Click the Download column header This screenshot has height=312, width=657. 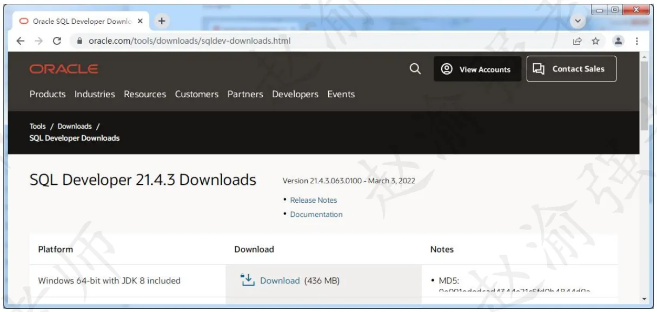254,249
